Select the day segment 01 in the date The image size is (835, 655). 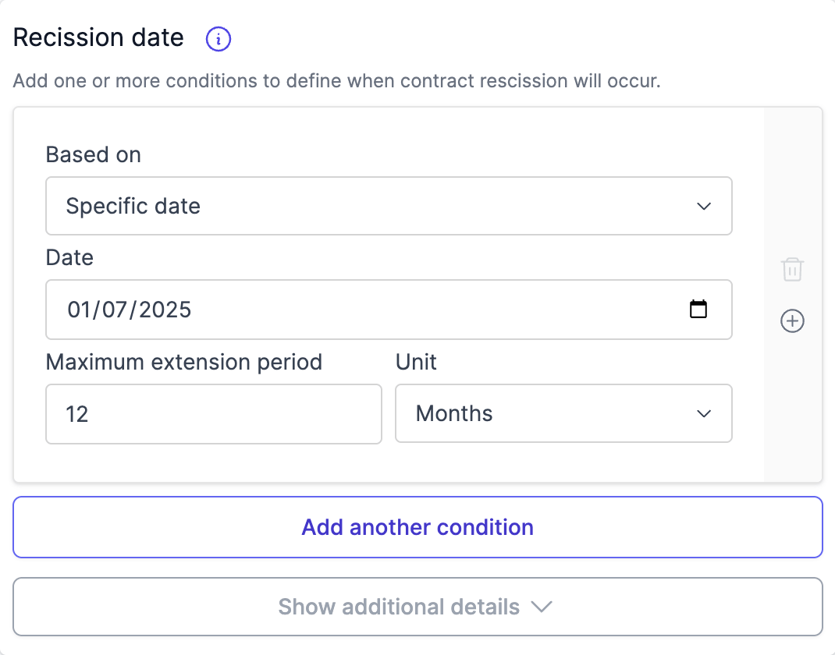[79, 310]
